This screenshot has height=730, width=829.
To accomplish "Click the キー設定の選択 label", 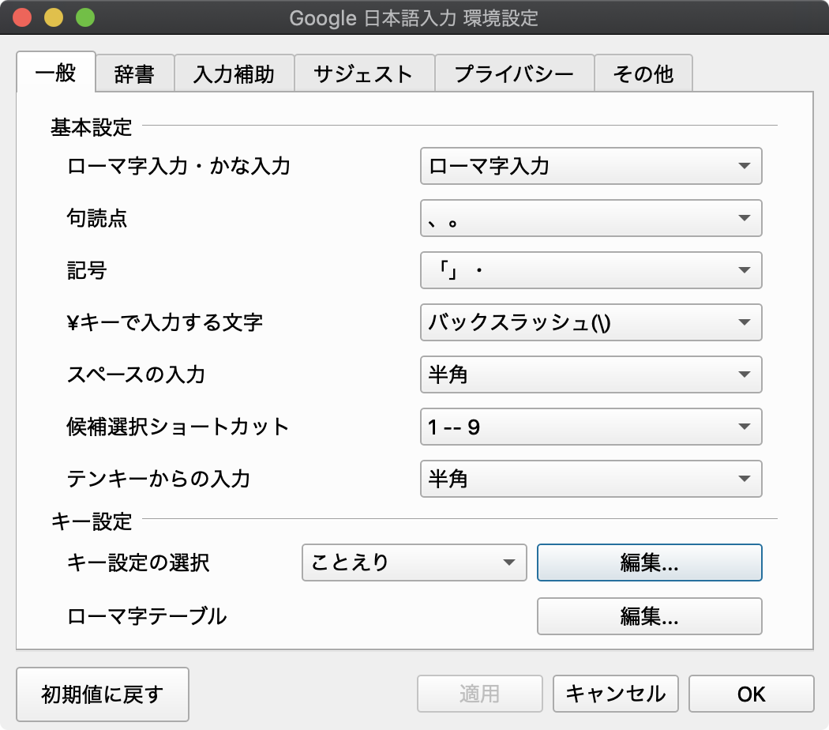I will pyautogui.click(x=138, y=563).
